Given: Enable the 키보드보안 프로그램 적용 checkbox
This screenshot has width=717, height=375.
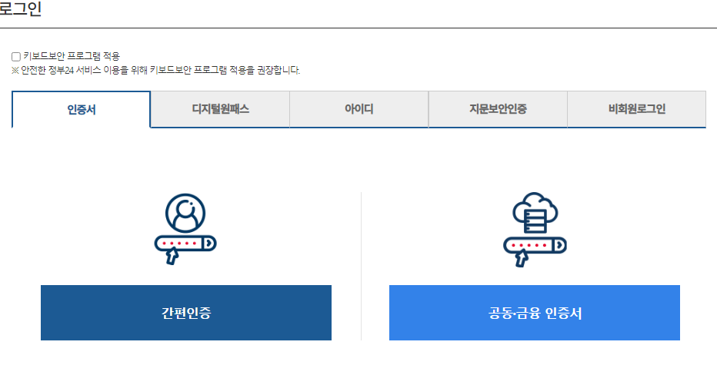Looking at the screenshot, I should 16,57.
